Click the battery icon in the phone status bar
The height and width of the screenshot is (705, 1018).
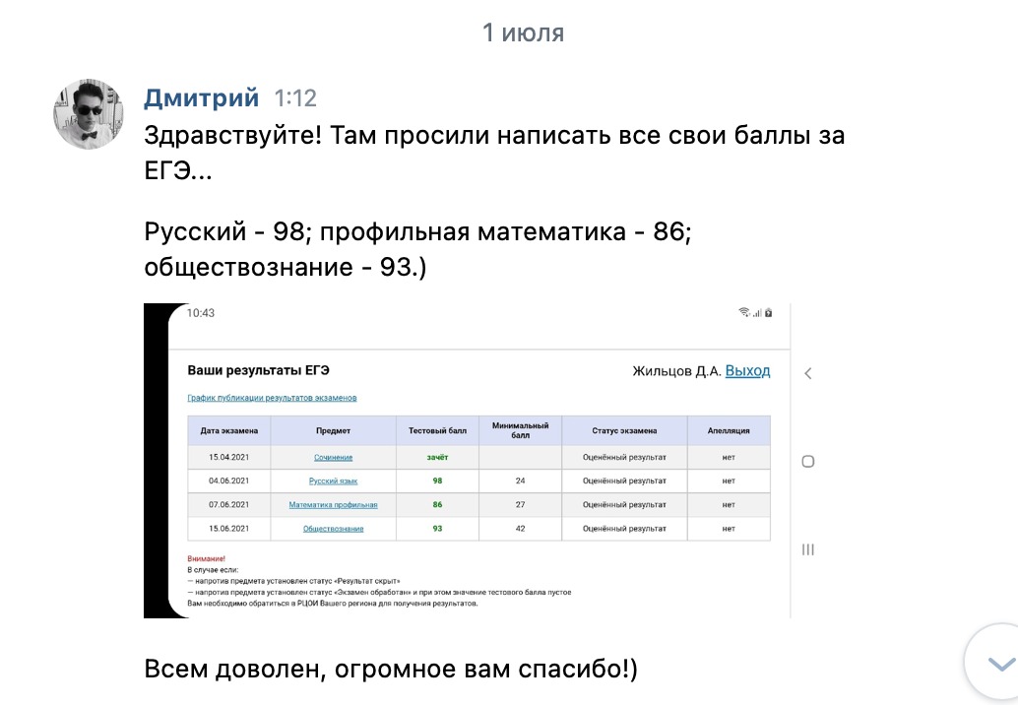[x=769, y=313]
